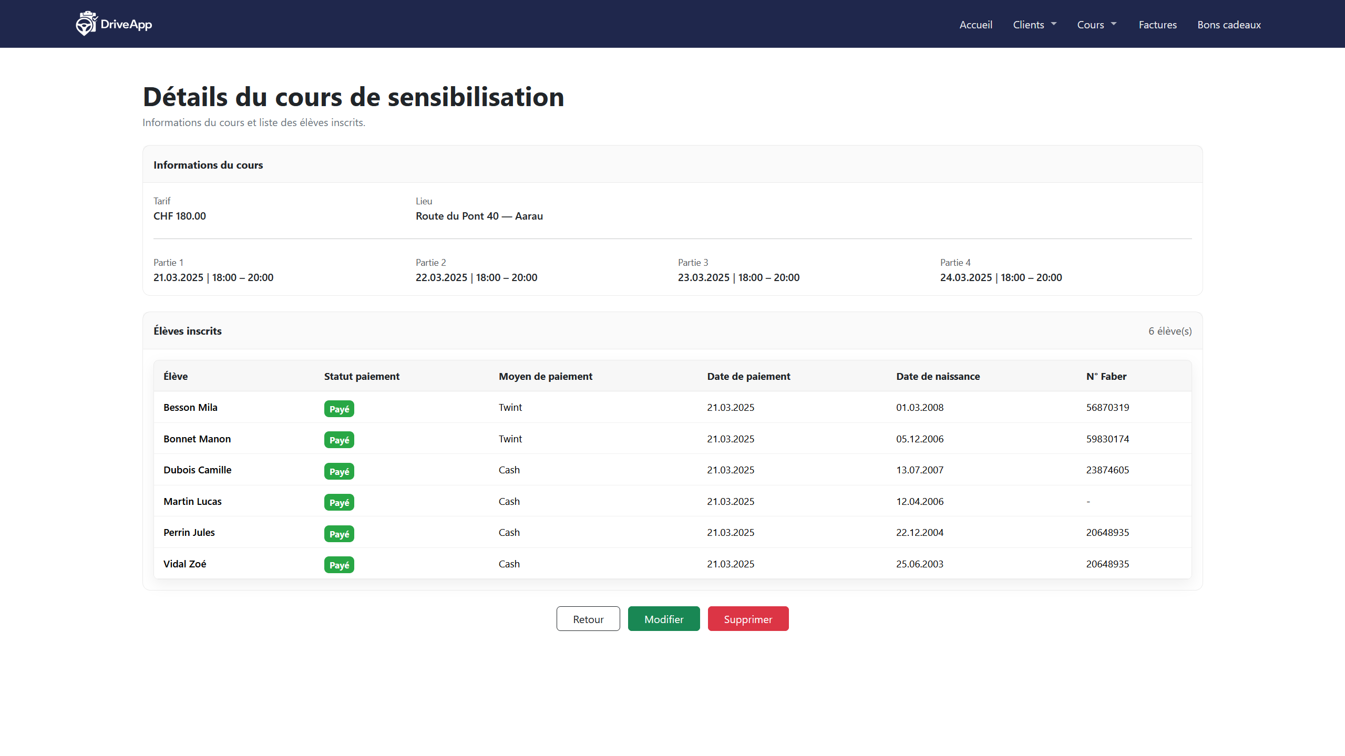Go to the Accueil page
The width and height of the screenshot is (1345, 756).
pos(976,25)
